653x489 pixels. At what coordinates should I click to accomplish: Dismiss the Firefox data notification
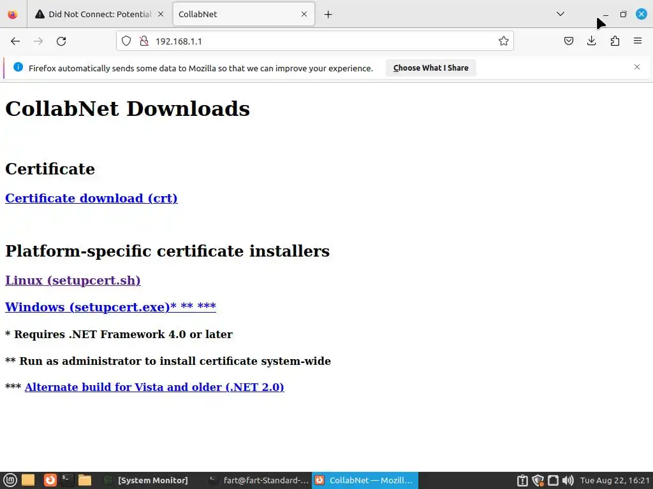pos(637,67)
